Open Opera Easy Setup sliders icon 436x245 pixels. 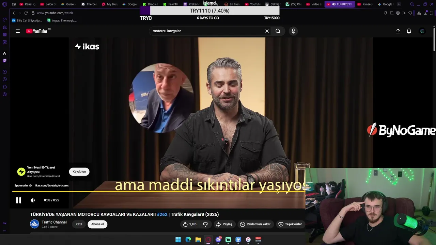[x=431, y=13]
